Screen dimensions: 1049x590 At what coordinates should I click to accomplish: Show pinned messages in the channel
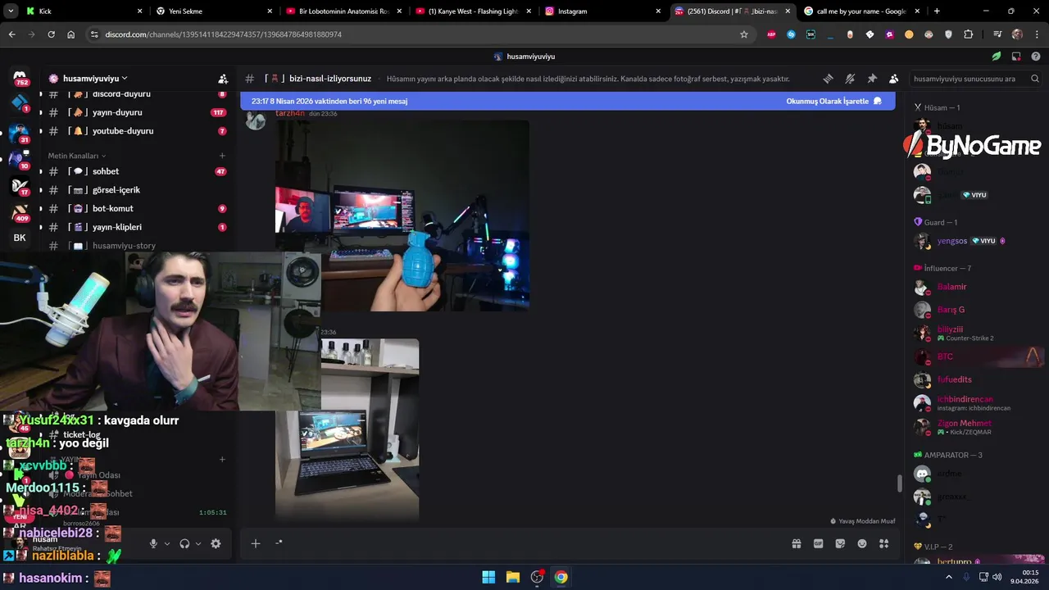coord(872,79)
